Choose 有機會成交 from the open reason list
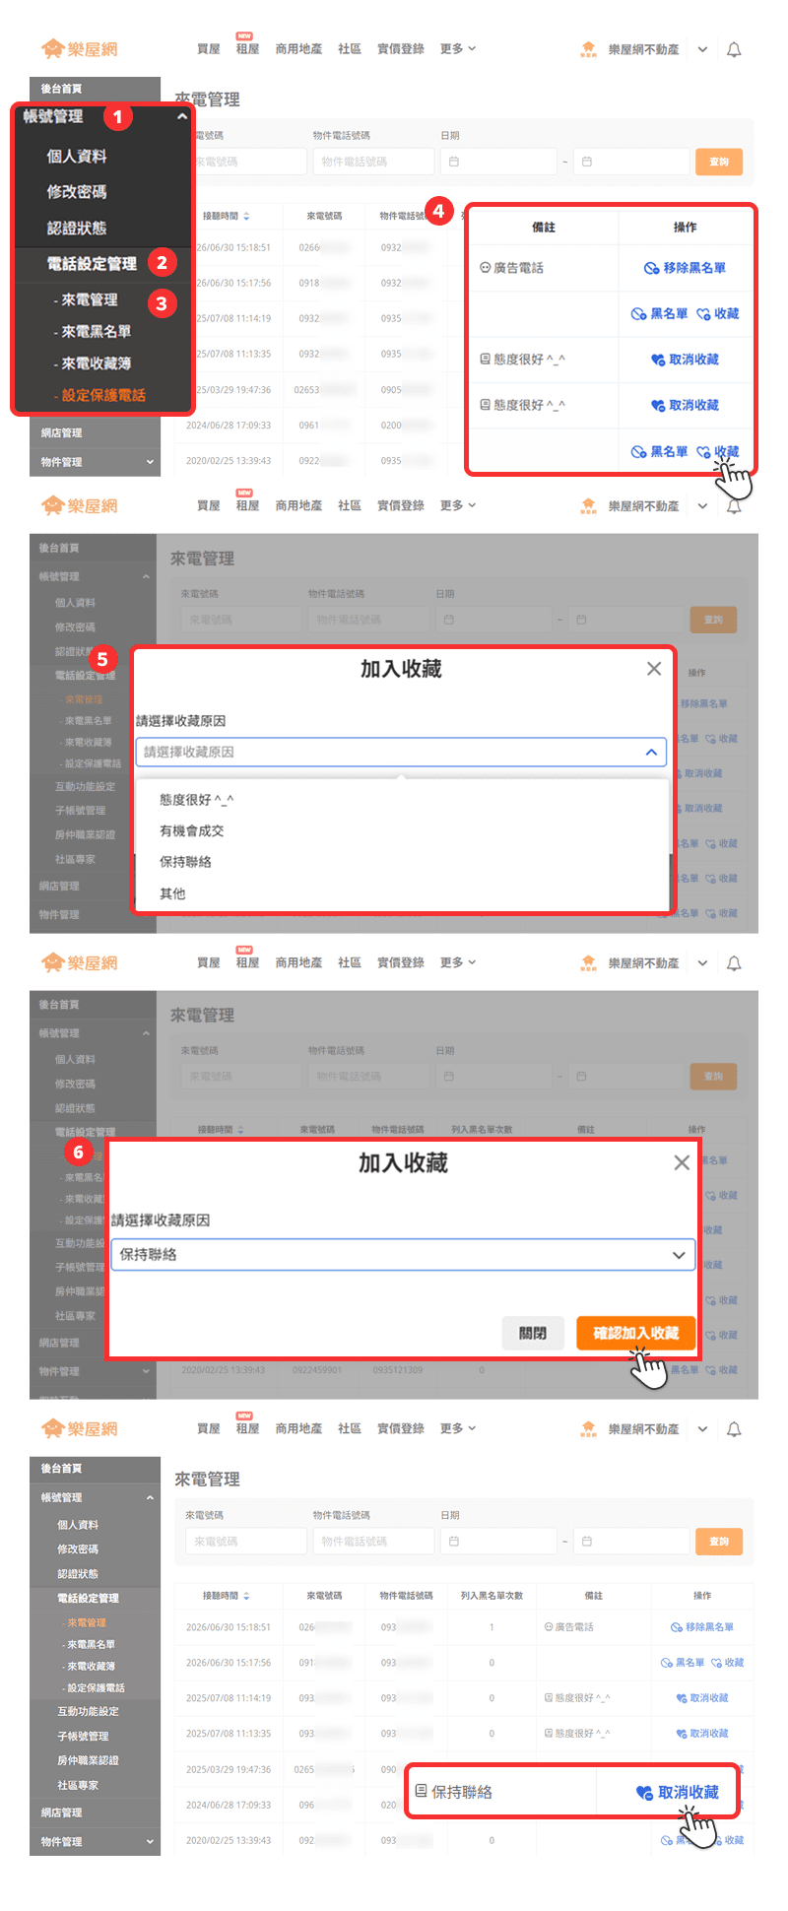 point(192,830)
